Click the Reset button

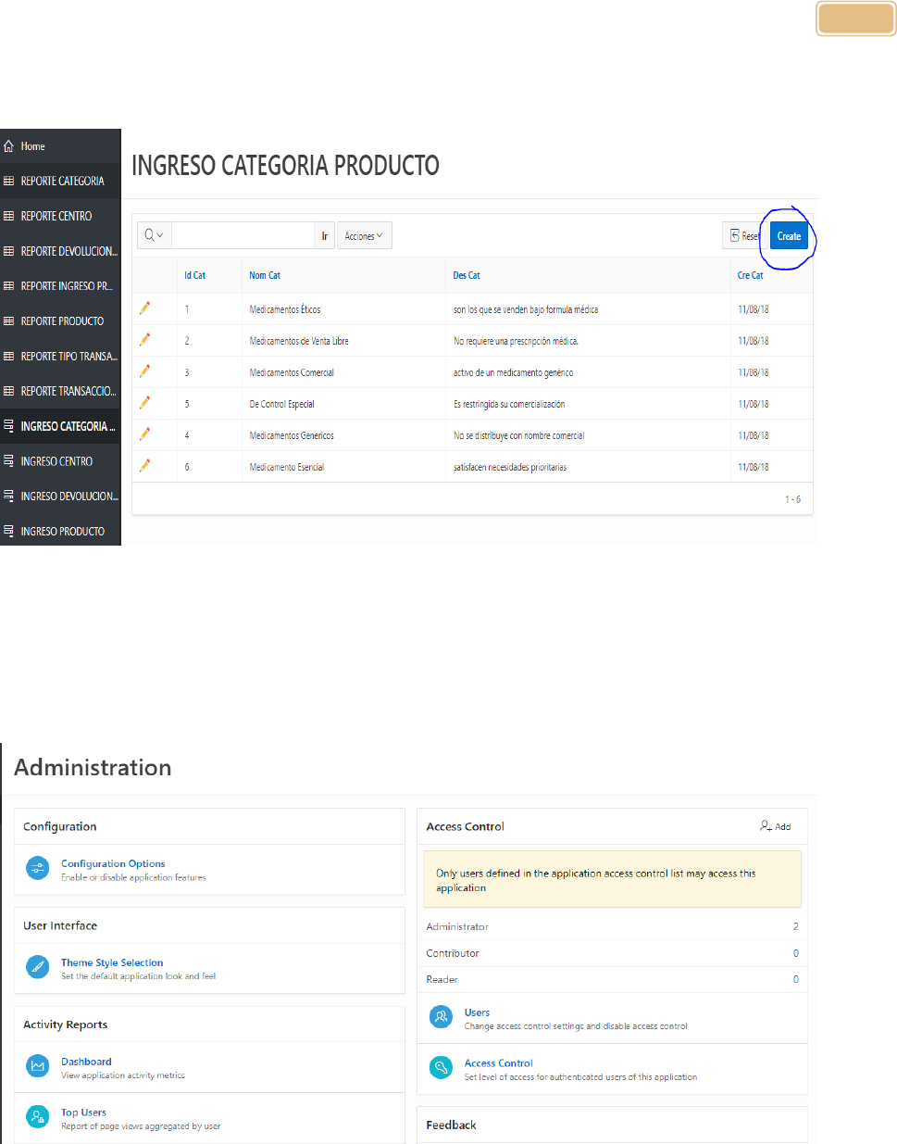742,235
